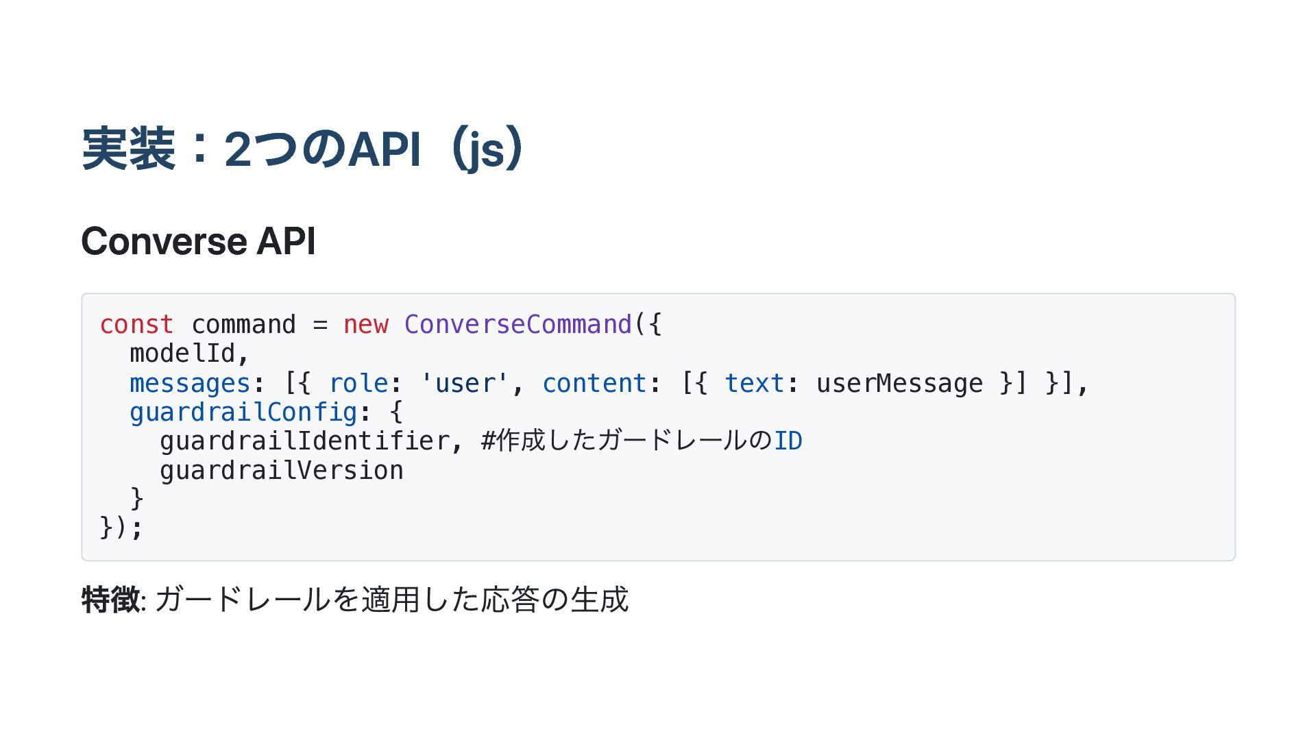Click the 'content' property in code
This screenshot has height=740, width=1316.
tap(594, 383)
